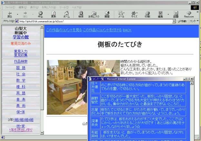This screenshot has width=201, height=141.
Task: Open the 音楽 subject link
Action: [x=21, y=99]
